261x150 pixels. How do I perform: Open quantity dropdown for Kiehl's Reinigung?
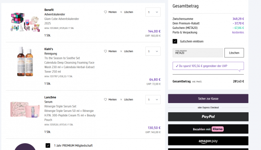click(153, 51)
